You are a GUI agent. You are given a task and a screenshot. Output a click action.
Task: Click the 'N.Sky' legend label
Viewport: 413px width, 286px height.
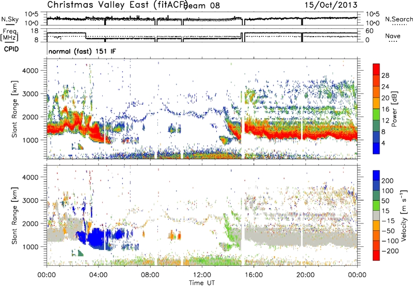tap(10, 19)
